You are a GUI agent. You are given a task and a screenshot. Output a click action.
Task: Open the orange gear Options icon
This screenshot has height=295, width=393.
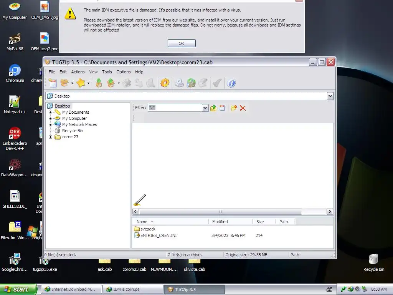(x=165, y=83)
